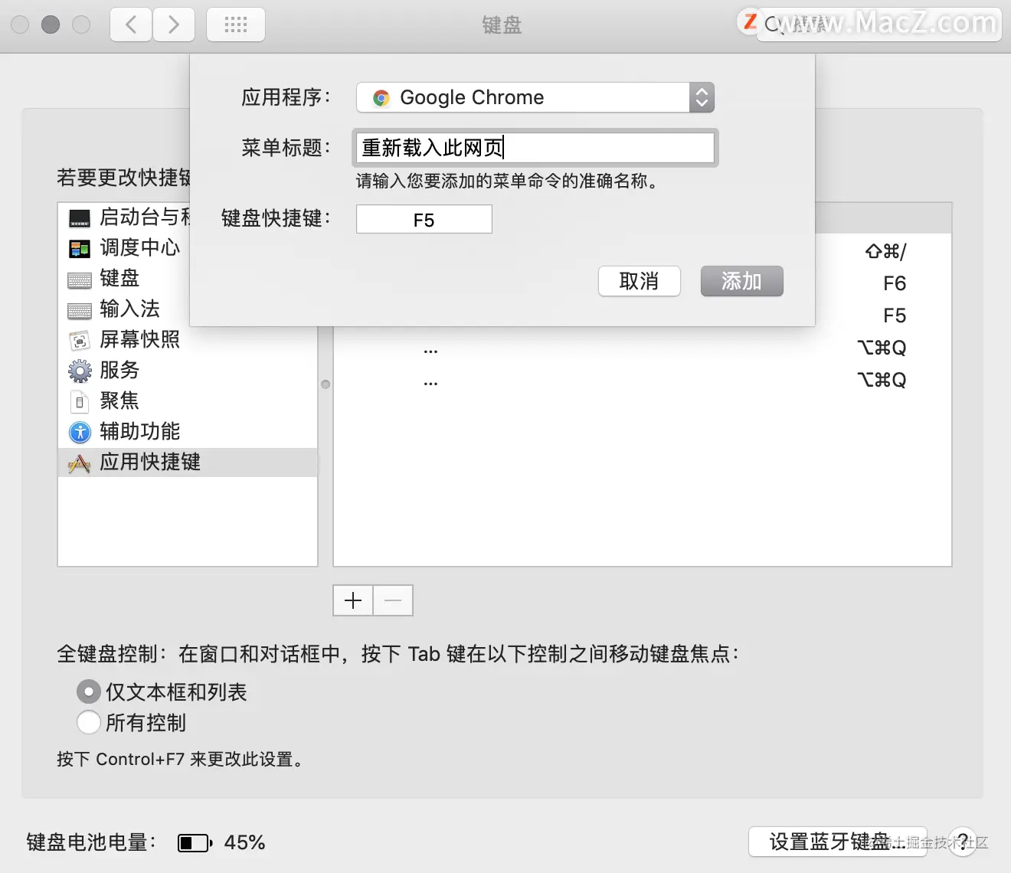Click the ⇧⌘/ shortcut entry

(885, 251)
